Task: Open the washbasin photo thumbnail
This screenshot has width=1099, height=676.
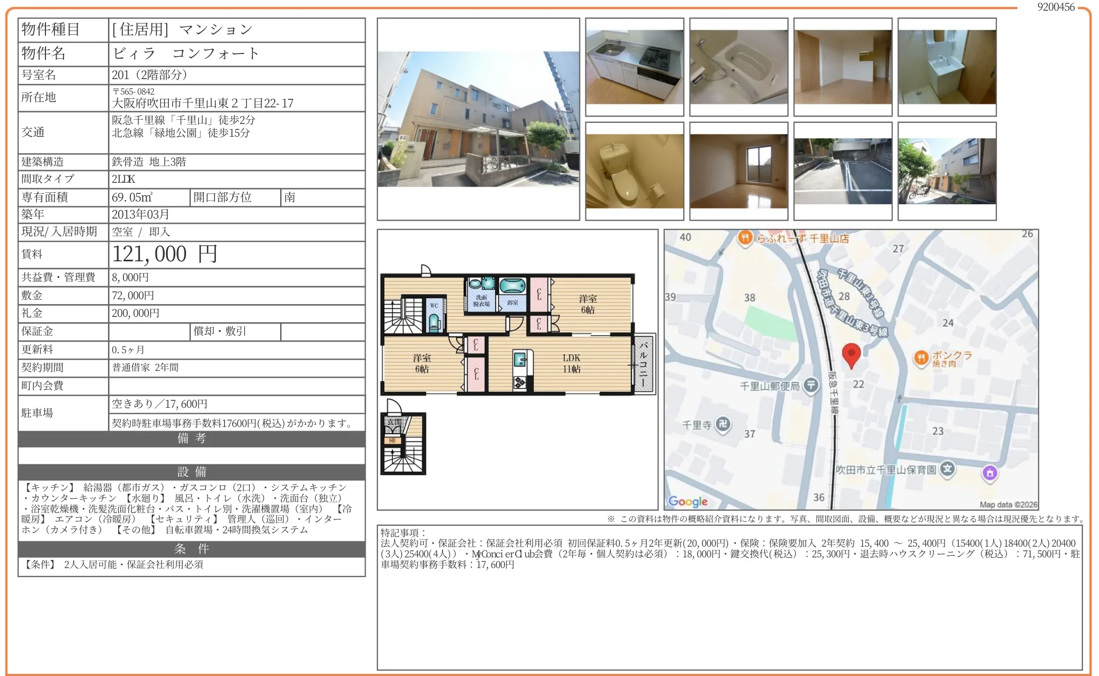Action: (x=947, y=67)
